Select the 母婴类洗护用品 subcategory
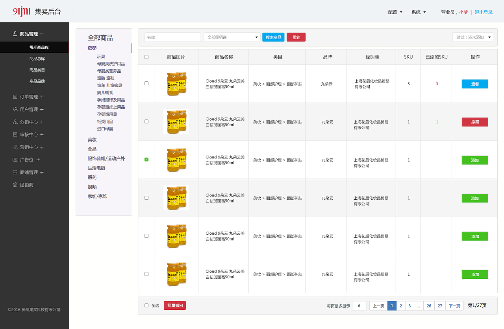The height and width of the screenshot is (329, 504). (111, 64)
